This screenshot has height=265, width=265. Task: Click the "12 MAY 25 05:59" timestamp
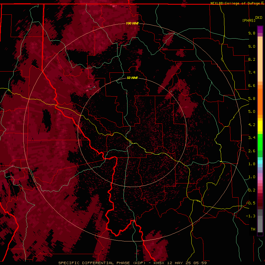point(187,263)
